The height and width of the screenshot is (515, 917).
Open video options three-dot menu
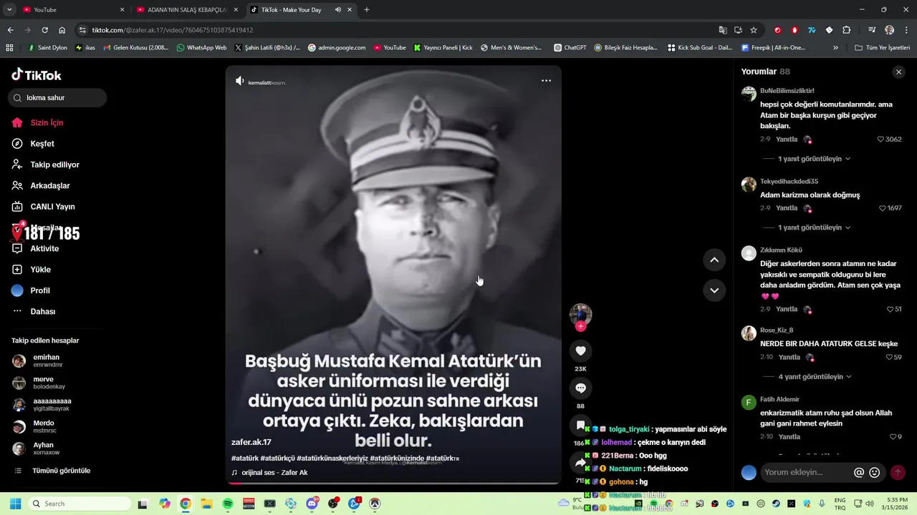pyautogui.click(x=546, y=81)
